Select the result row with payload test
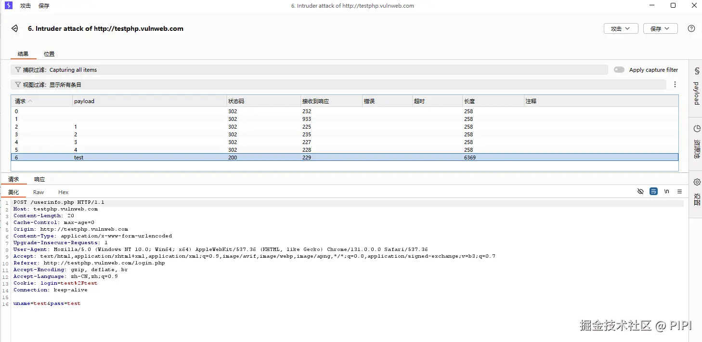 pyautogui.click(x=345, y=158)
